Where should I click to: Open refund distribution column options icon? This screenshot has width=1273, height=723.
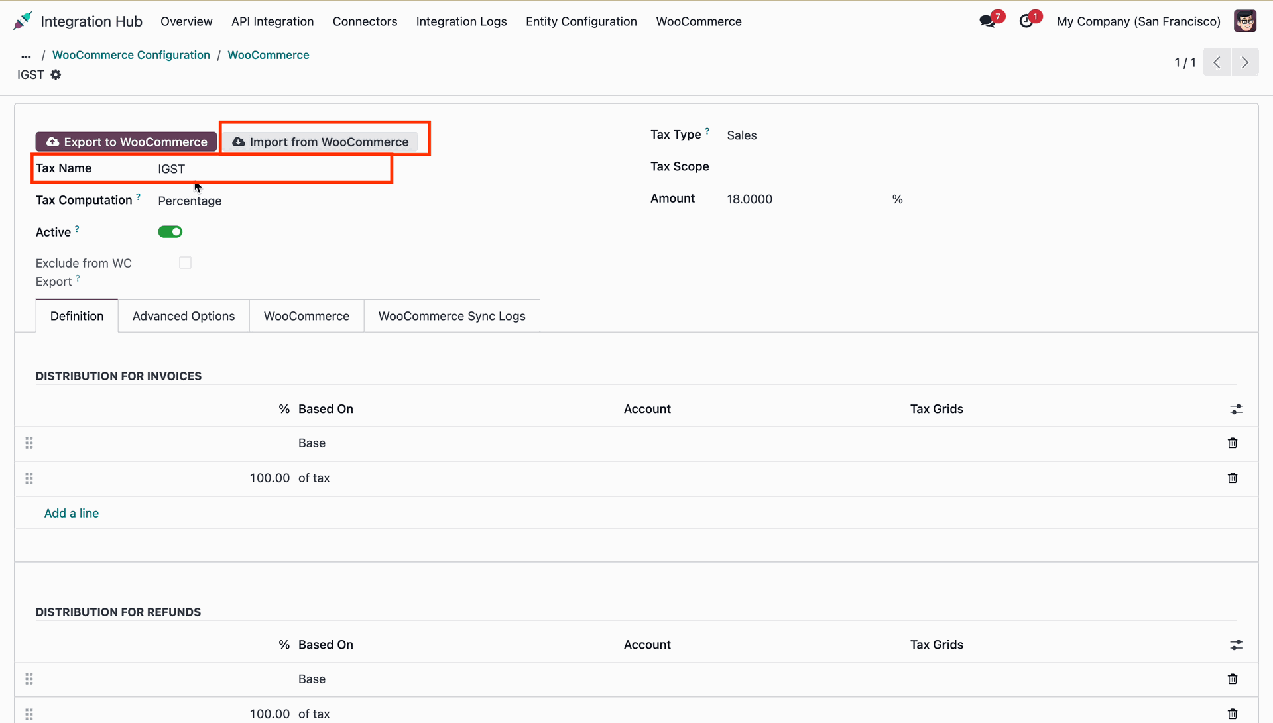pos(1236,645)
